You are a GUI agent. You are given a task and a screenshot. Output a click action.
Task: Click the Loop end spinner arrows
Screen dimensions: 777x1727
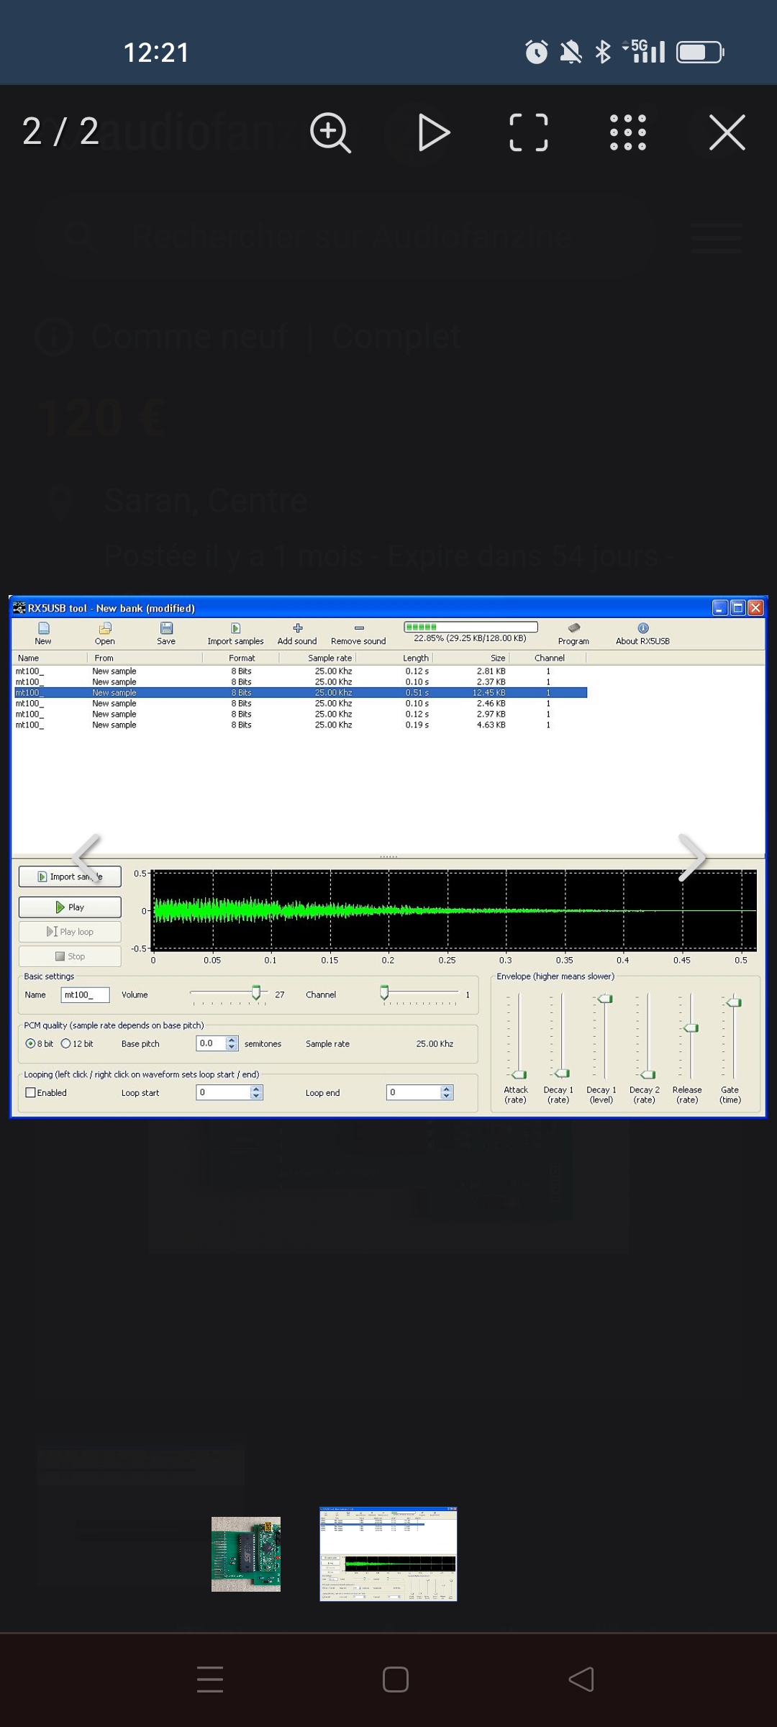pos(447,1092)
